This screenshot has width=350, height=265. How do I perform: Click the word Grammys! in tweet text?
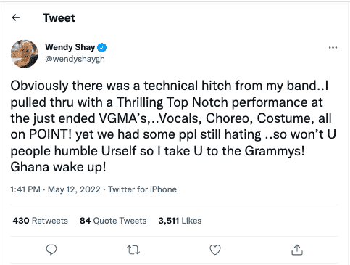275,151
